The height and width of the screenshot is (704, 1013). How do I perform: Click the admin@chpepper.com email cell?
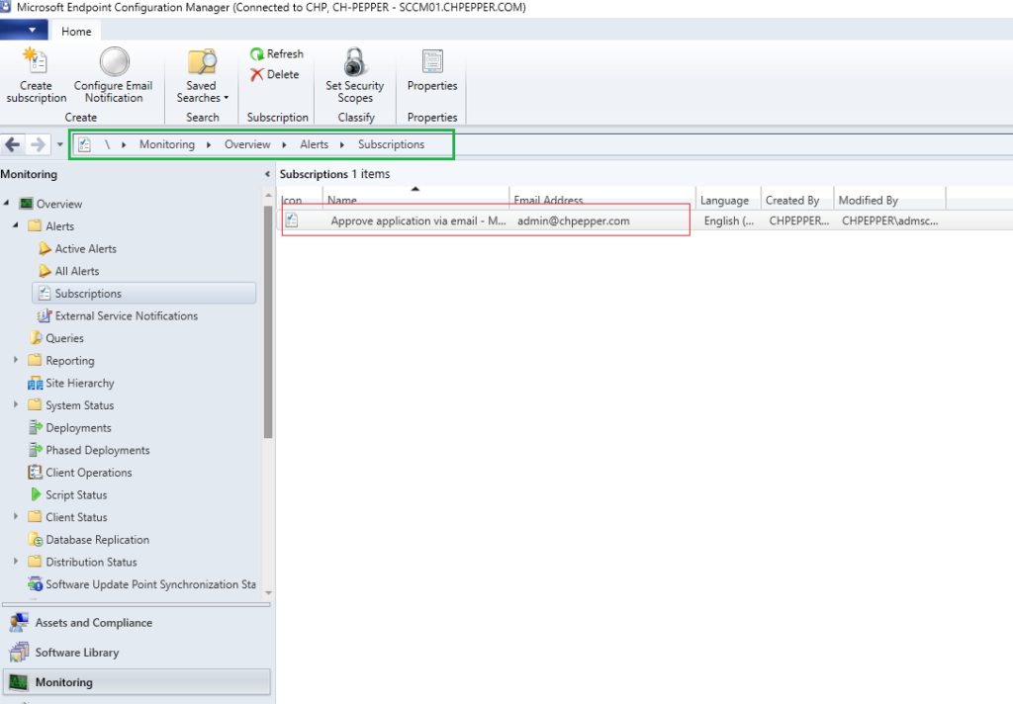pos(574,220)
